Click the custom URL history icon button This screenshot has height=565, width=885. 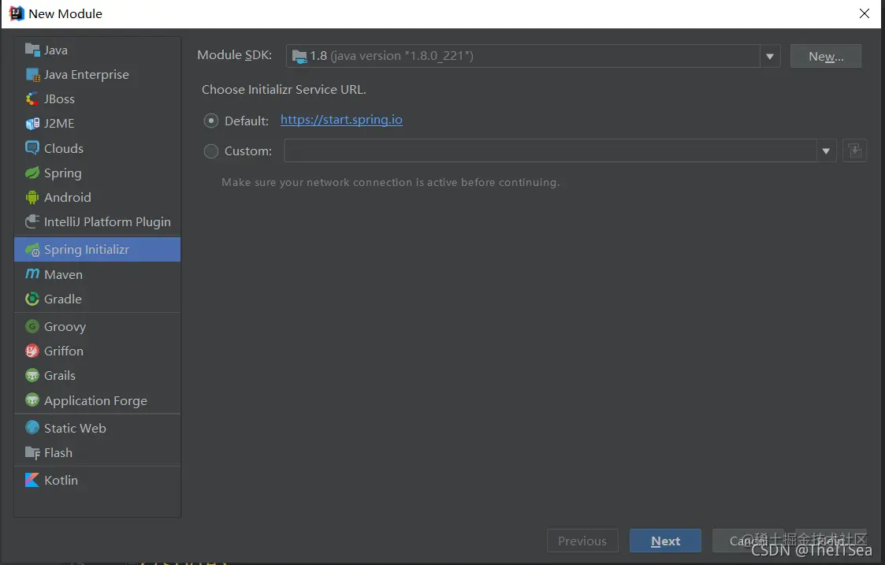point(854,151)
